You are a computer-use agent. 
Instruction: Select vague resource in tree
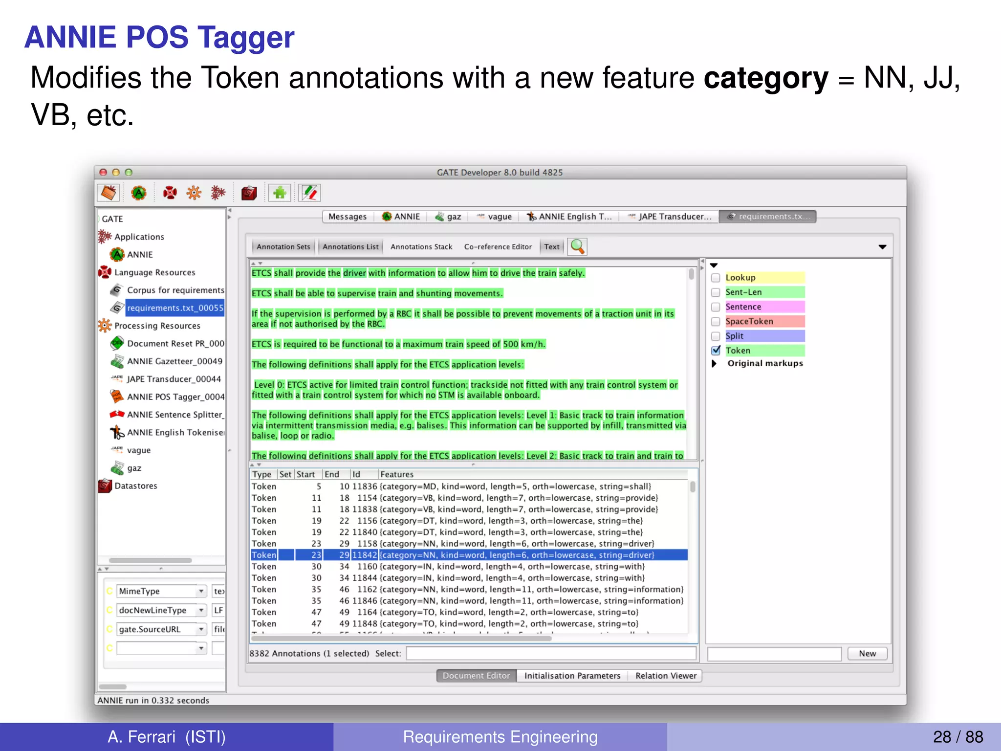tap(139, 450)
